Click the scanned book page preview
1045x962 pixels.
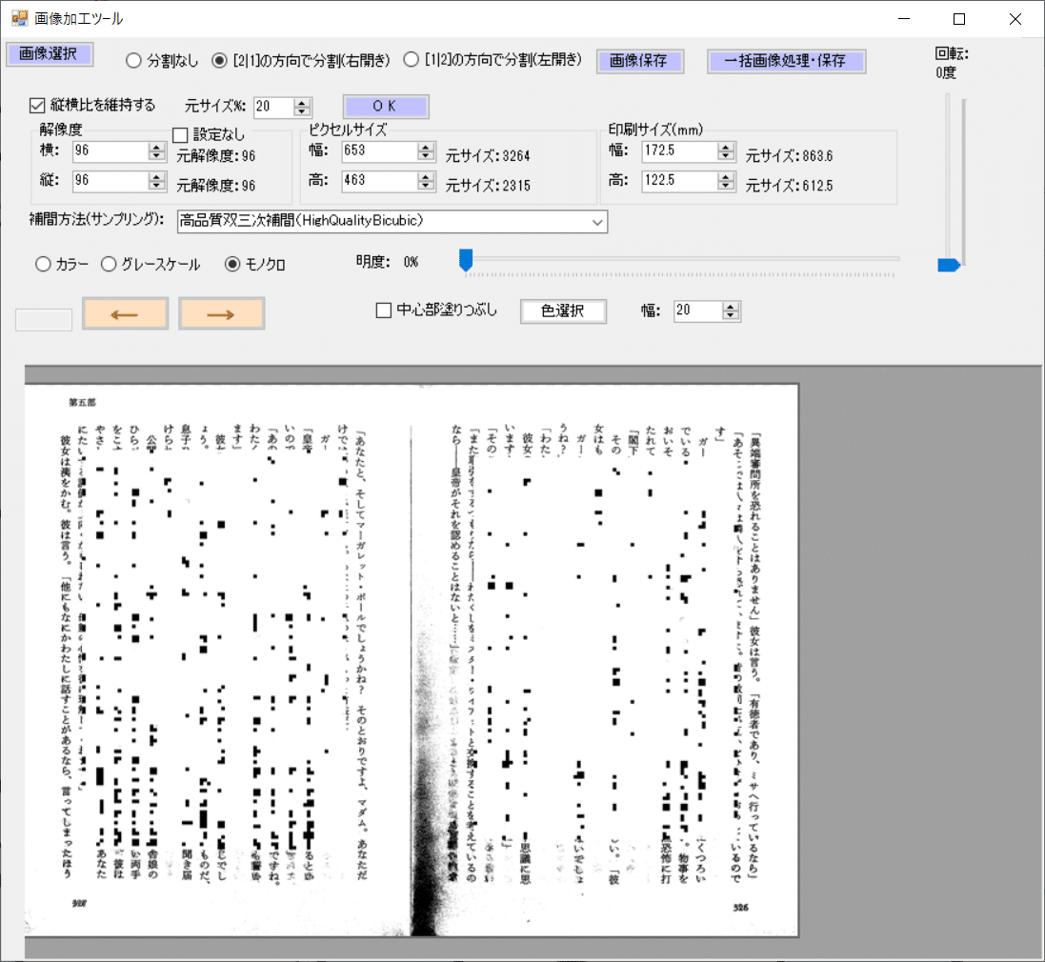pos(412,660)
